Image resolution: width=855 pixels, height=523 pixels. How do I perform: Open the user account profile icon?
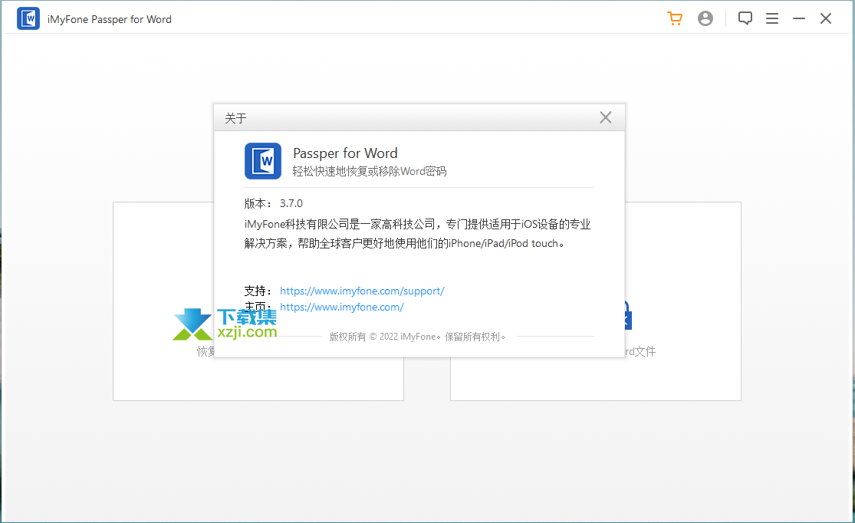pyautogui.click(x=705, y=18)
